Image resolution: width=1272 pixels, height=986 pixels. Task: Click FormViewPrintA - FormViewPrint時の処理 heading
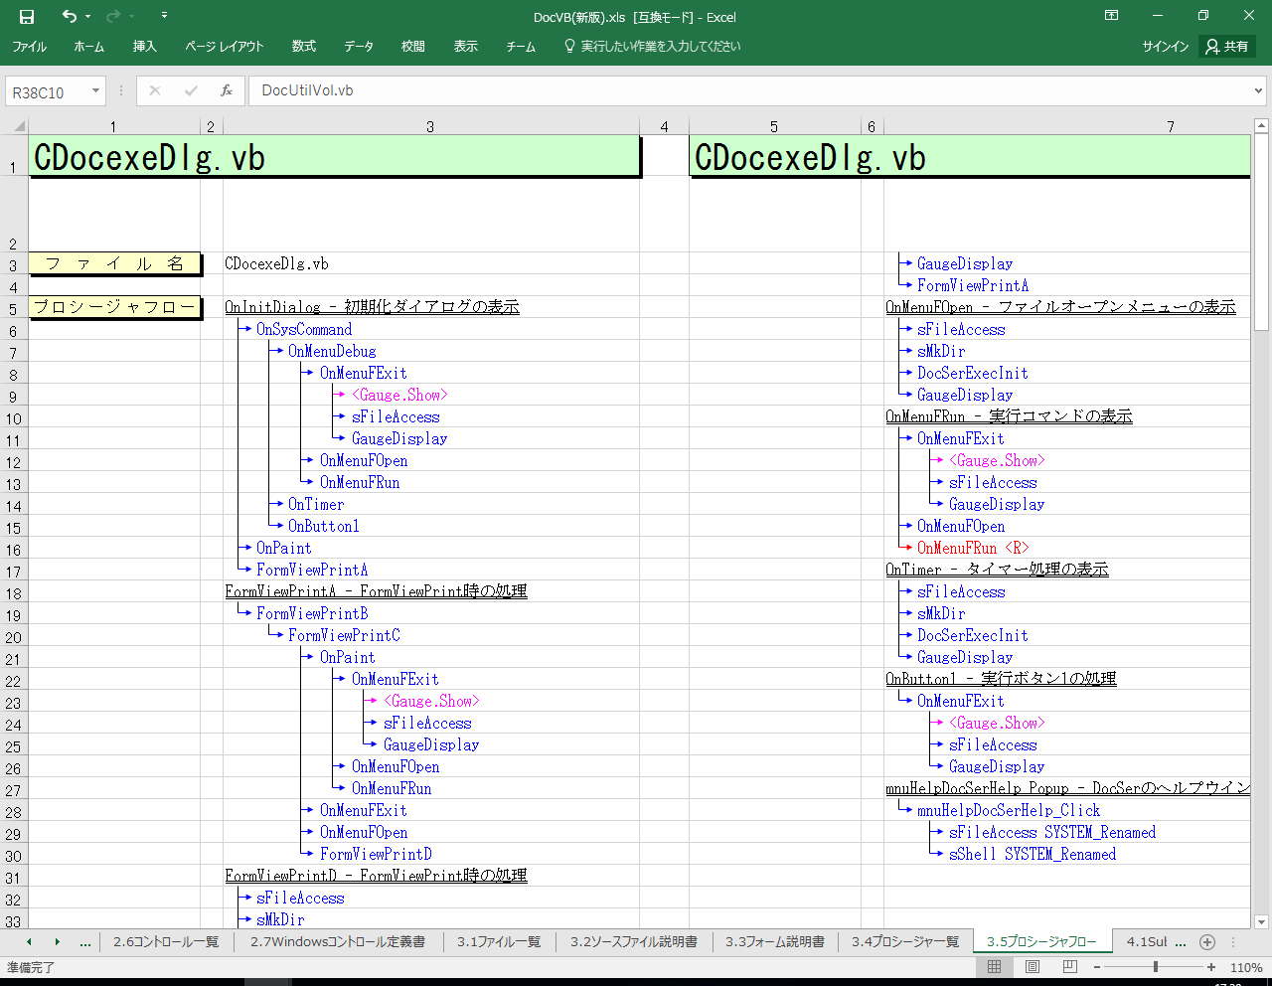pyautogui.click(x=376, y=591)
